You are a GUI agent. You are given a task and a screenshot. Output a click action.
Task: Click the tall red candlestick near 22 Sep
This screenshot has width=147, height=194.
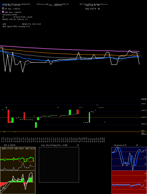coord(9,116)
